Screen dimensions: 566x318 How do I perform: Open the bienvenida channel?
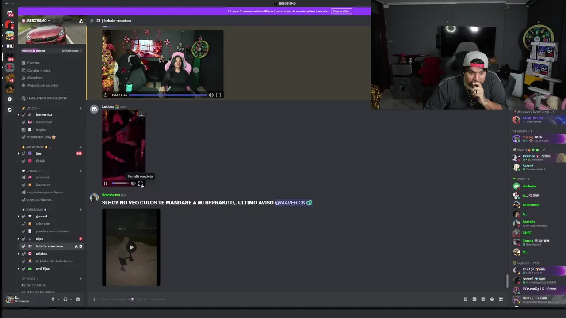[x=52, y=114]
